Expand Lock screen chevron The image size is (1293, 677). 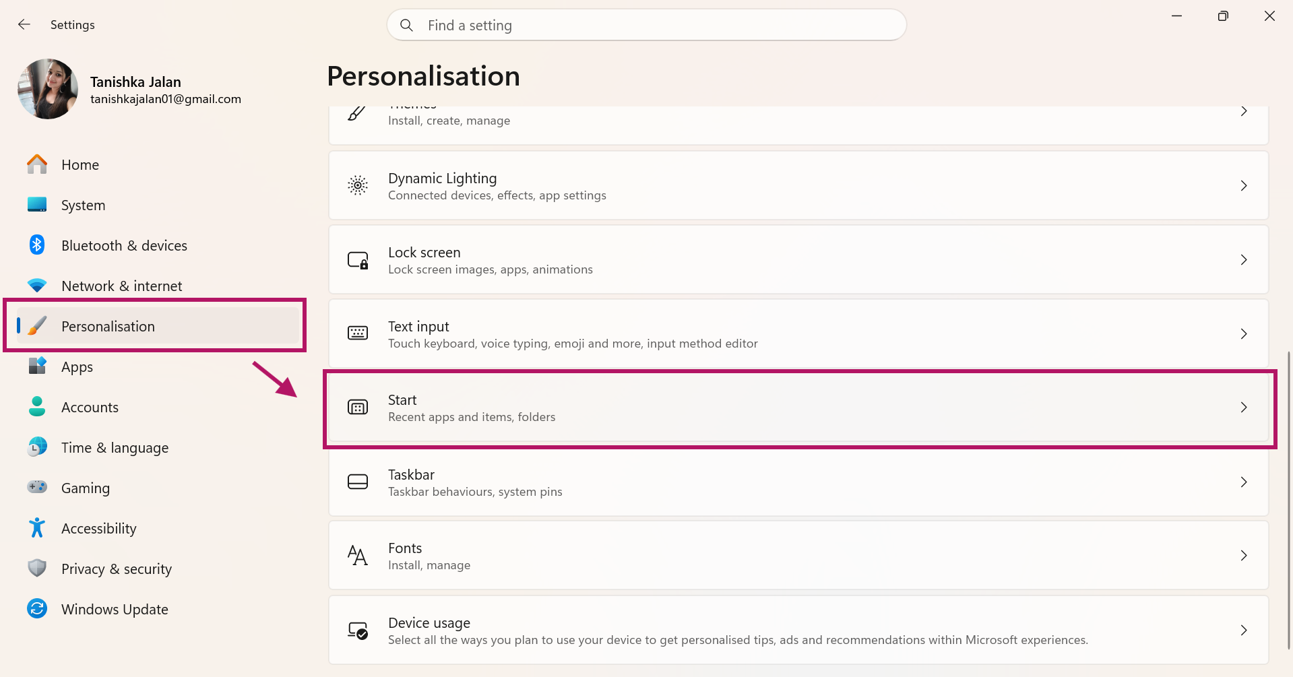click(1244, 259)
